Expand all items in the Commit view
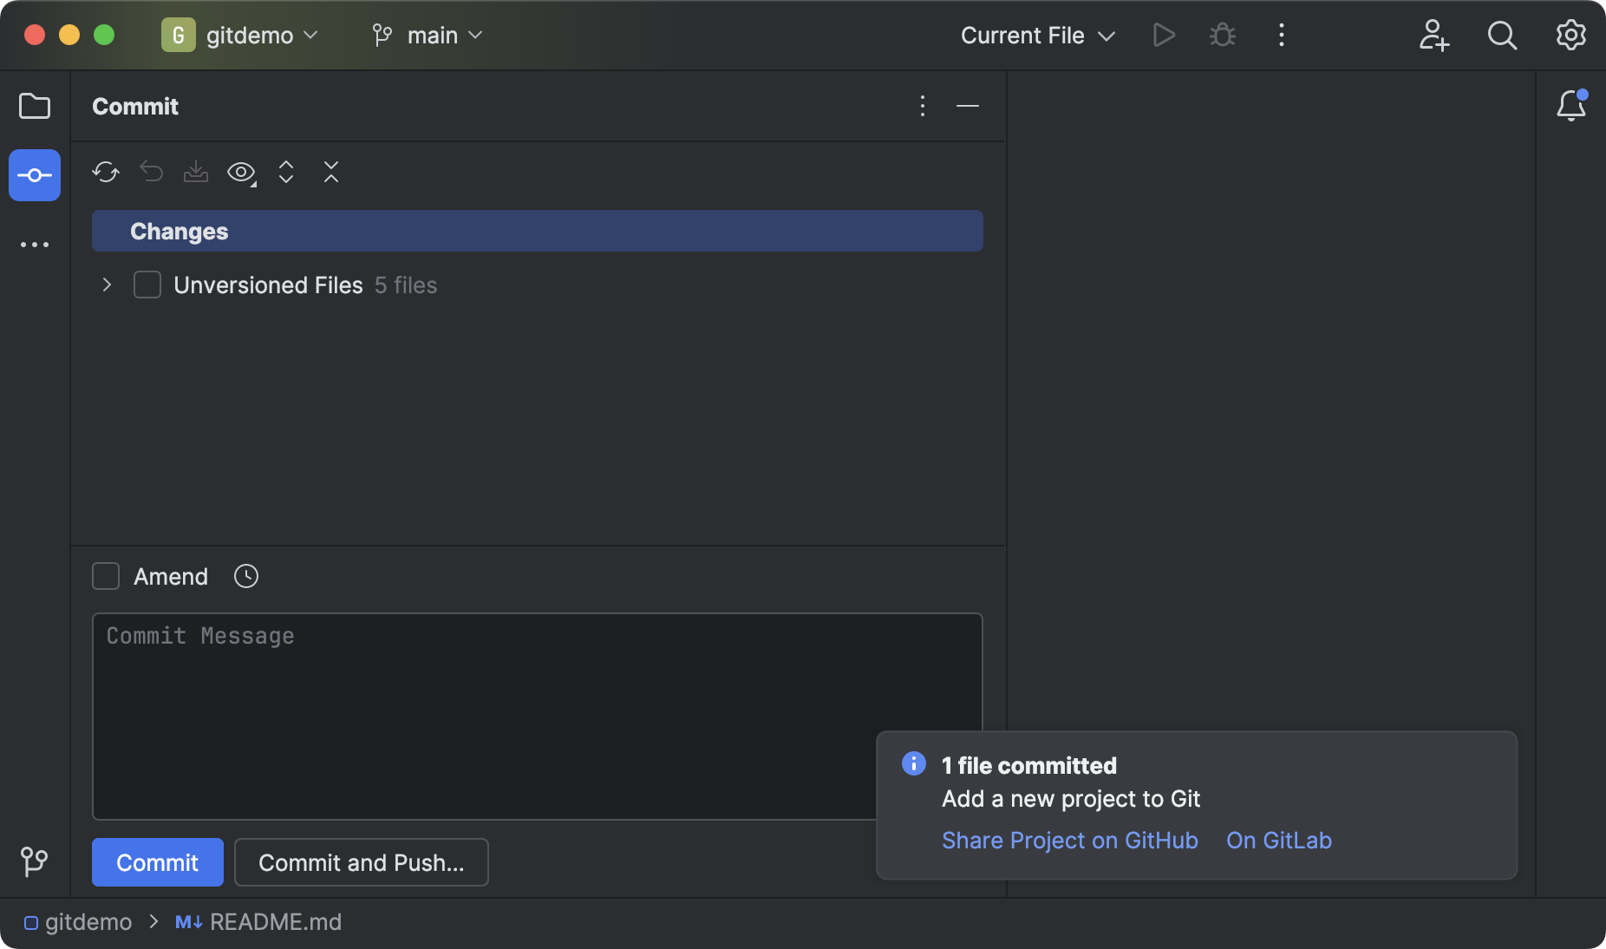This screenshot has height=949, width=1606. coord(285,172)
